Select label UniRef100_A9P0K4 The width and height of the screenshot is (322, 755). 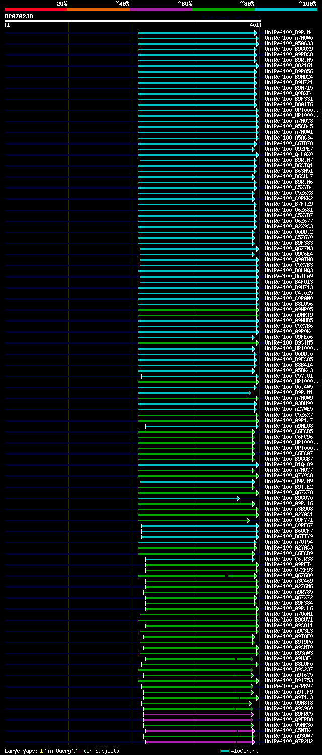[x=289, y=332]
